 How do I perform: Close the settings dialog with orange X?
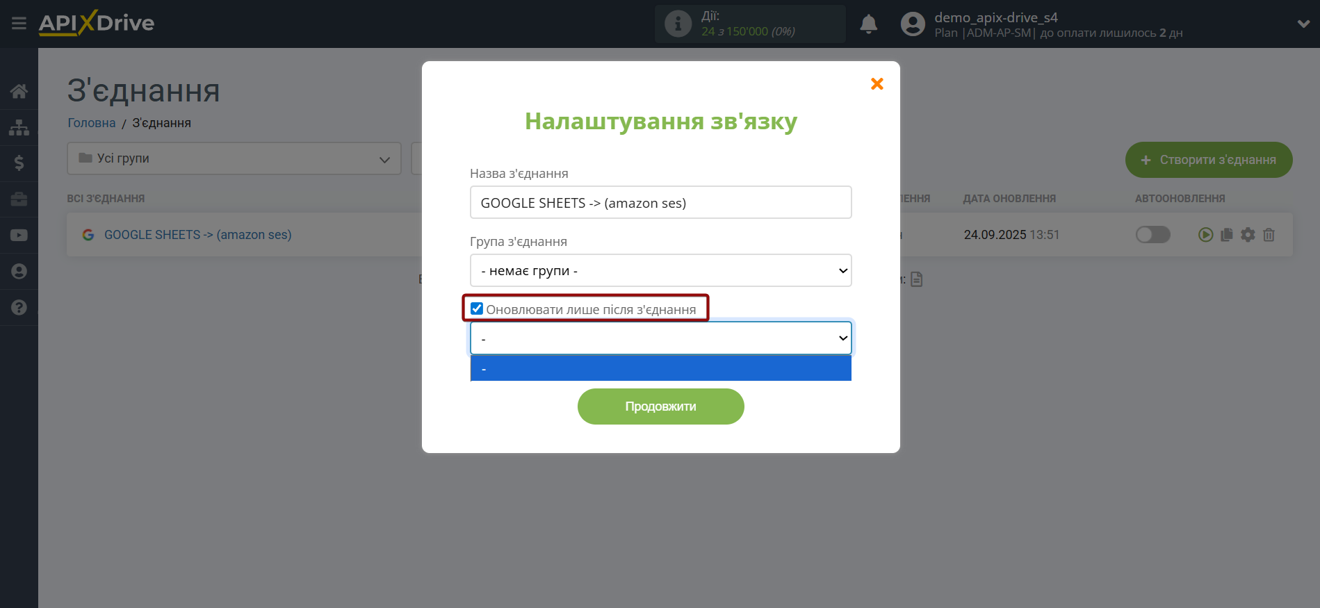[877, 84]
